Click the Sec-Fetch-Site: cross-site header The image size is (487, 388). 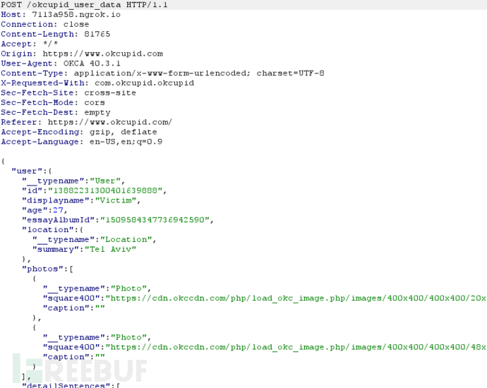click(68, 93)
